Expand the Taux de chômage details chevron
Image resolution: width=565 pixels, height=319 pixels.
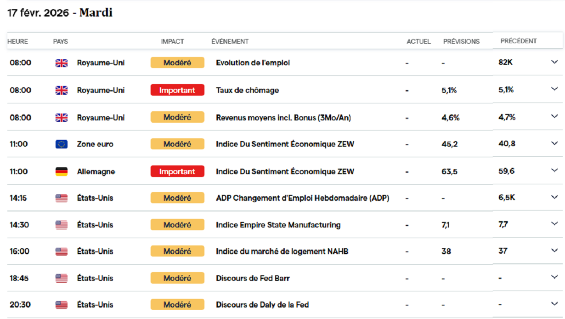coord(554,89)
